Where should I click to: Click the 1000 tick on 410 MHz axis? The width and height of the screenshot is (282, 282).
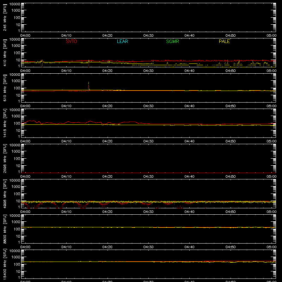(x=16, y=46)
